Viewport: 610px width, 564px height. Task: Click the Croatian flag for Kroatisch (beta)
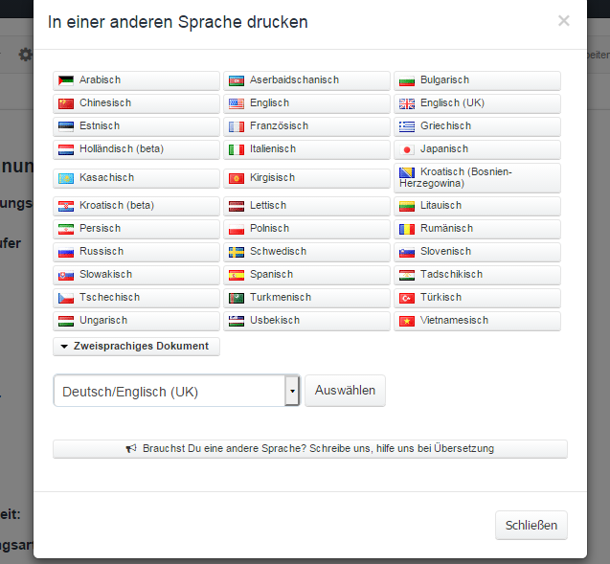(66, 206)
